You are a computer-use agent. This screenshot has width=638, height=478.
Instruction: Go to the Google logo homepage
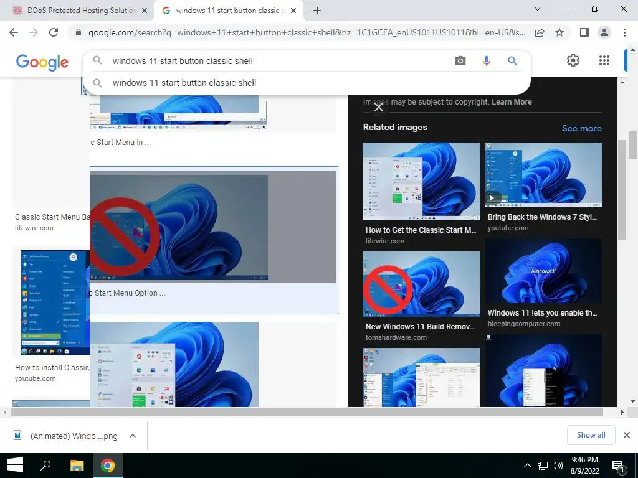(42, 62)
